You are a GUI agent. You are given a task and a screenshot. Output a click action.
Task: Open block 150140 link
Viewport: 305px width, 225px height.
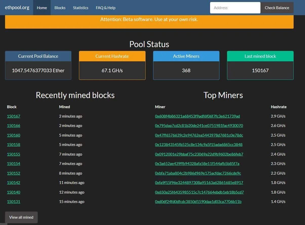click(14, 192)
